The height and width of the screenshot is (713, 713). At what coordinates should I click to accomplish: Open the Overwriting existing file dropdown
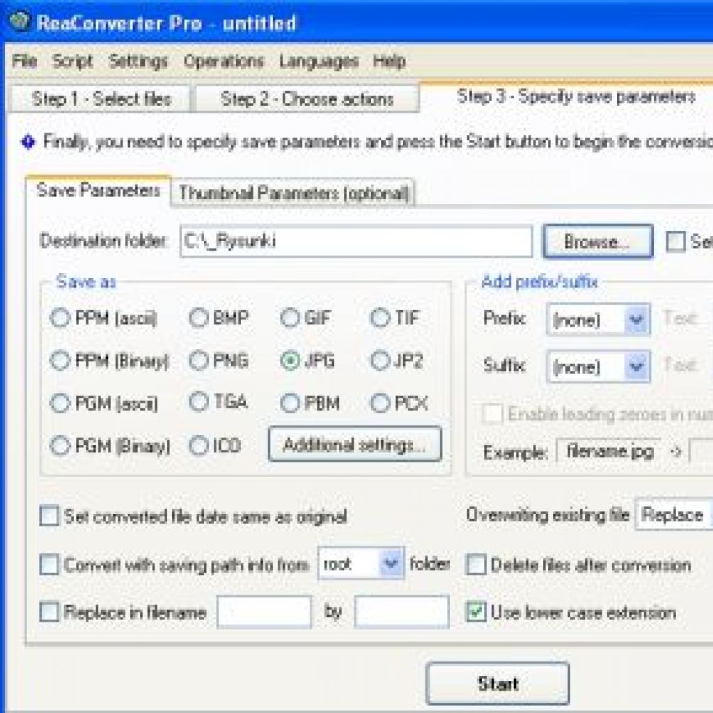674,515
